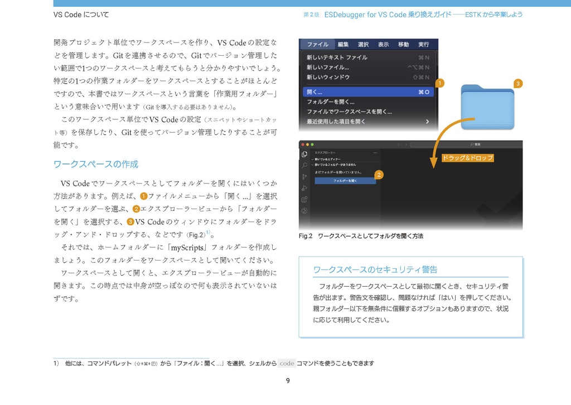Image resolution: width=571 pixels, height=405 pixels.
Task: Select the Run and Debug icon
Action: pyautogui.click(x=304, y=188)
